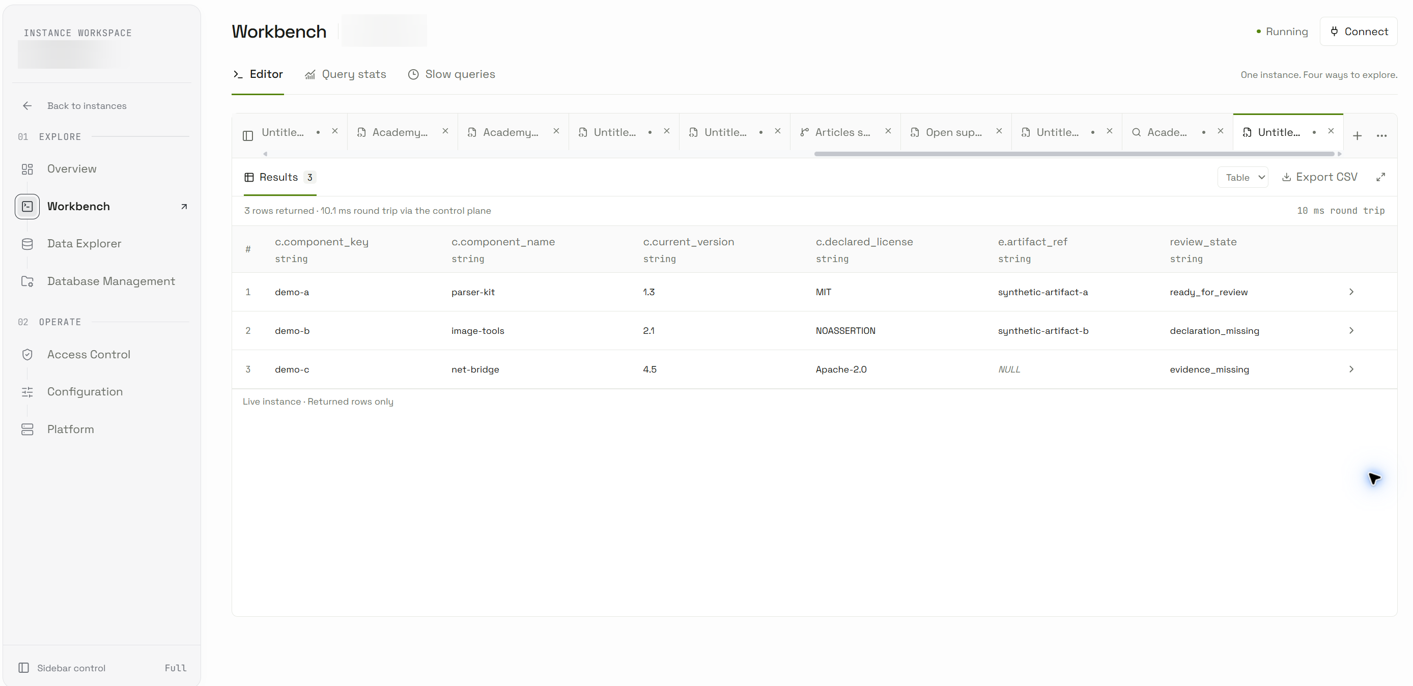Click the NULL artifact_ref cell
This screenshot has width=1413, height=686.
click(x=1009, y=369)
